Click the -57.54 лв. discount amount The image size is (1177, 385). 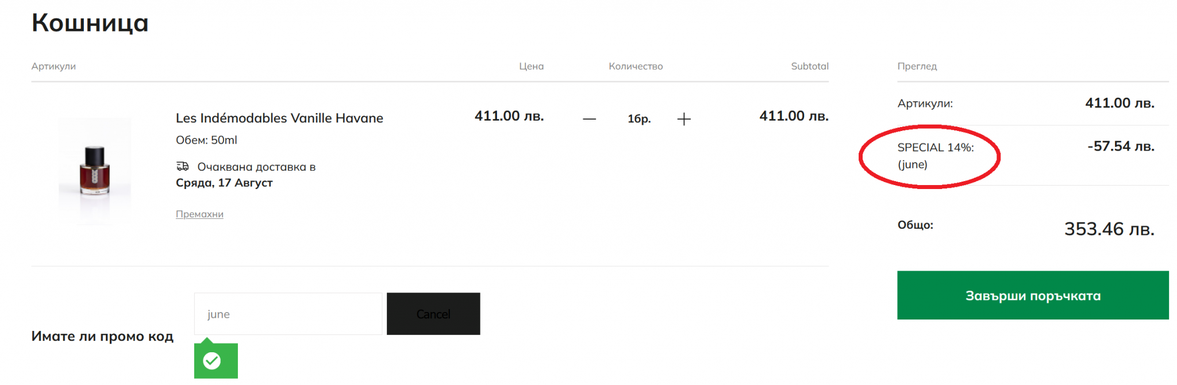1121,147
